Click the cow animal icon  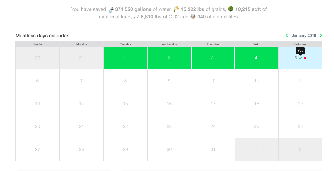tap(193, 17)
